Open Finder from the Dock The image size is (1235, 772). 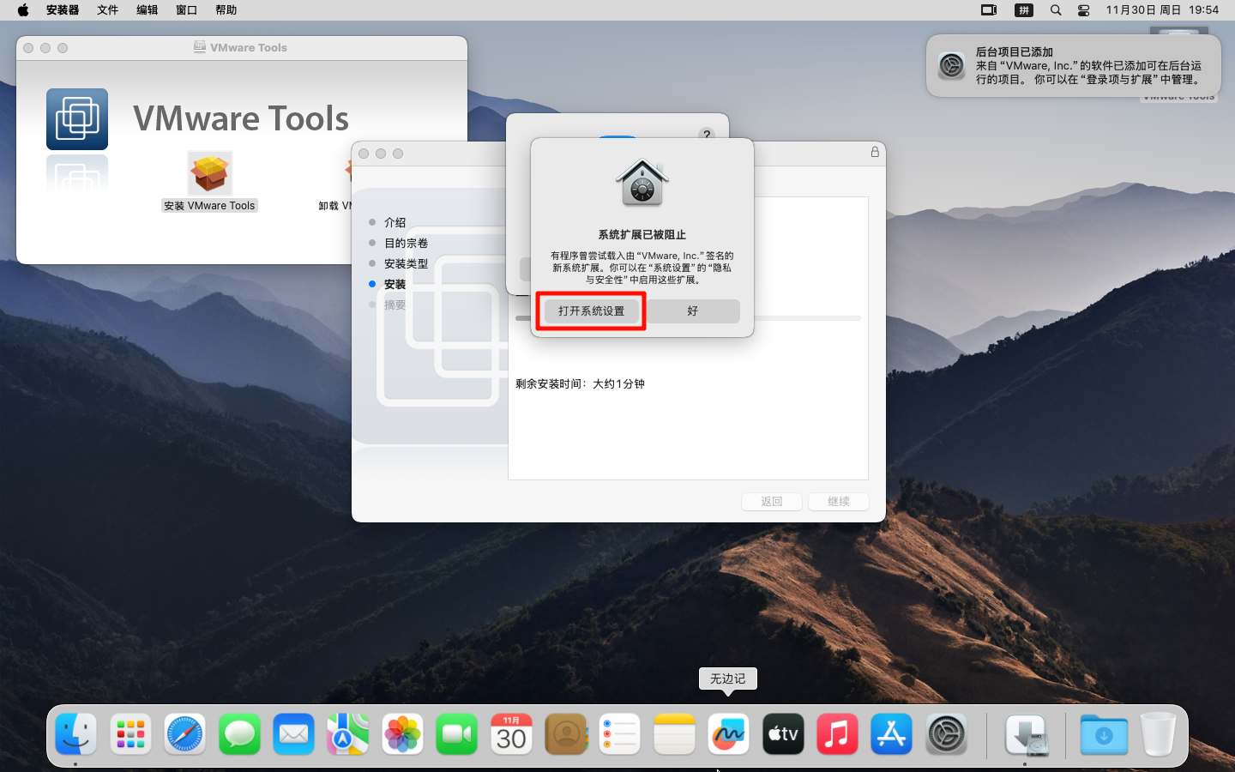click(x=75, y=734)
